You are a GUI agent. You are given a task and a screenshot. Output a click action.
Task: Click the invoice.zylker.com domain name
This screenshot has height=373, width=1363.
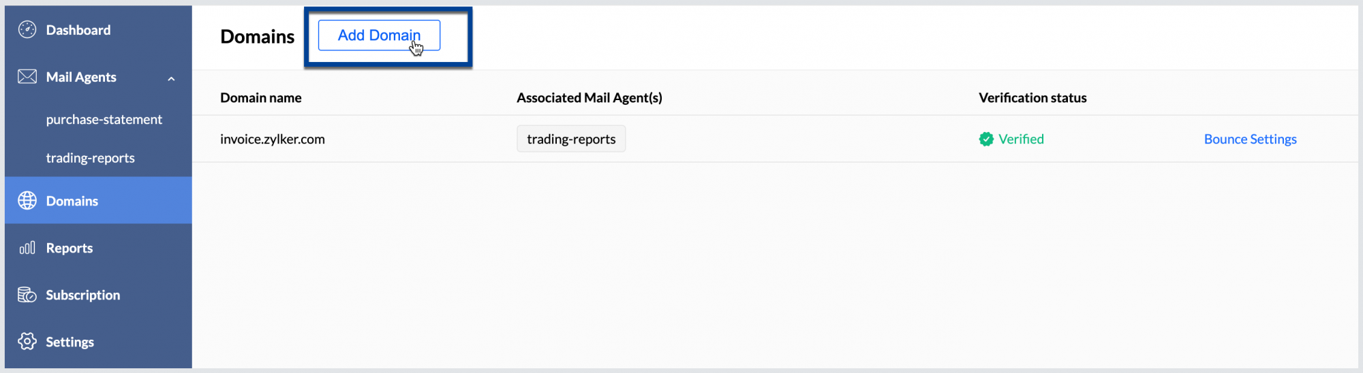click(x=273, y=140)
